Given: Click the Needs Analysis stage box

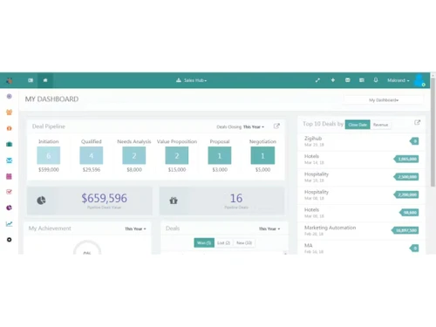Looking at the screenshot, I should coord(134,155).
